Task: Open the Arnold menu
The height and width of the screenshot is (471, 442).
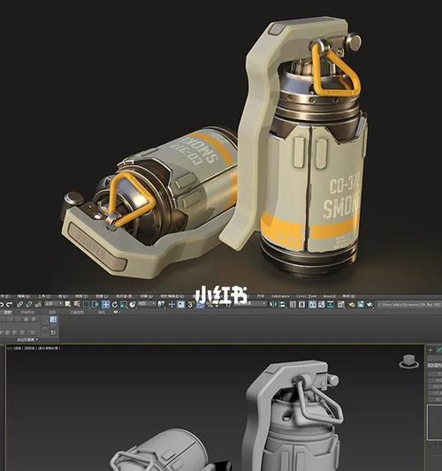Action: [330, 296]
